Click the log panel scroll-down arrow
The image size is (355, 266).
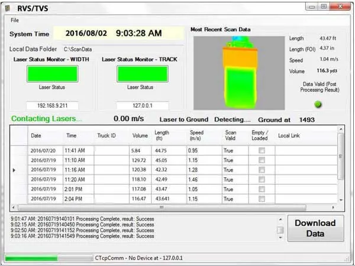(x=280, y=238)
